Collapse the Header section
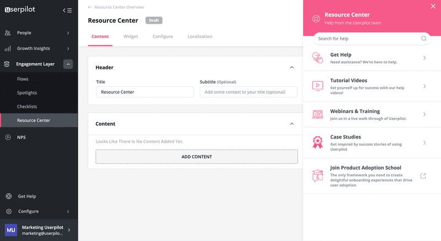Image resolution: width=441 pixels, height=241 pixels. point(292,67)
